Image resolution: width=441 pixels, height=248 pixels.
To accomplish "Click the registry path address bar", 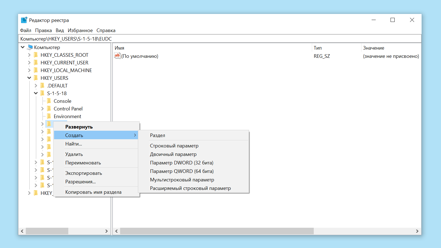I will [220, 39].
